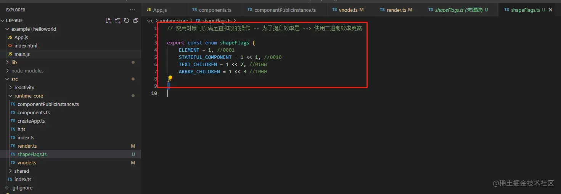This screenshot has height=194, width=561.
Task: Click the src breadcrumb segment
Action: (151, 21)
